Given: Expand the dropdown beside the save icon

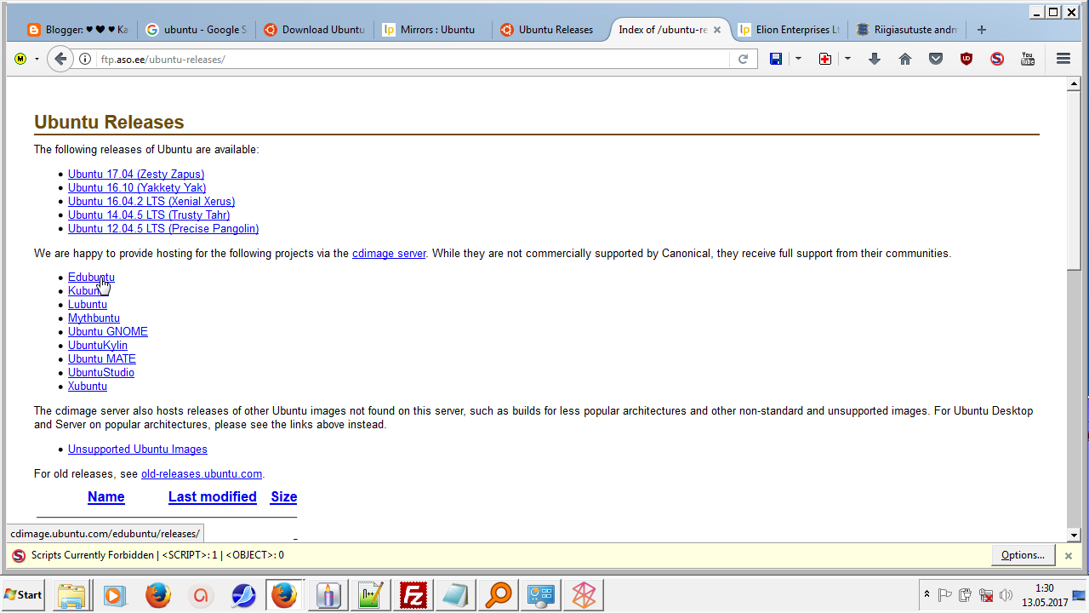Looking at the screenshot, I should (798, 59).
